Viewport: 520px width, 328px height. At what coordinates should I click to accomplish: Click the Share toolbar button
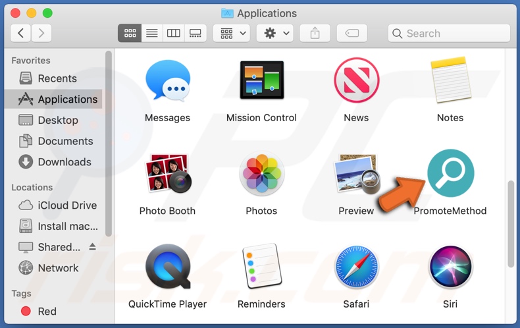[x=315, y=33]
